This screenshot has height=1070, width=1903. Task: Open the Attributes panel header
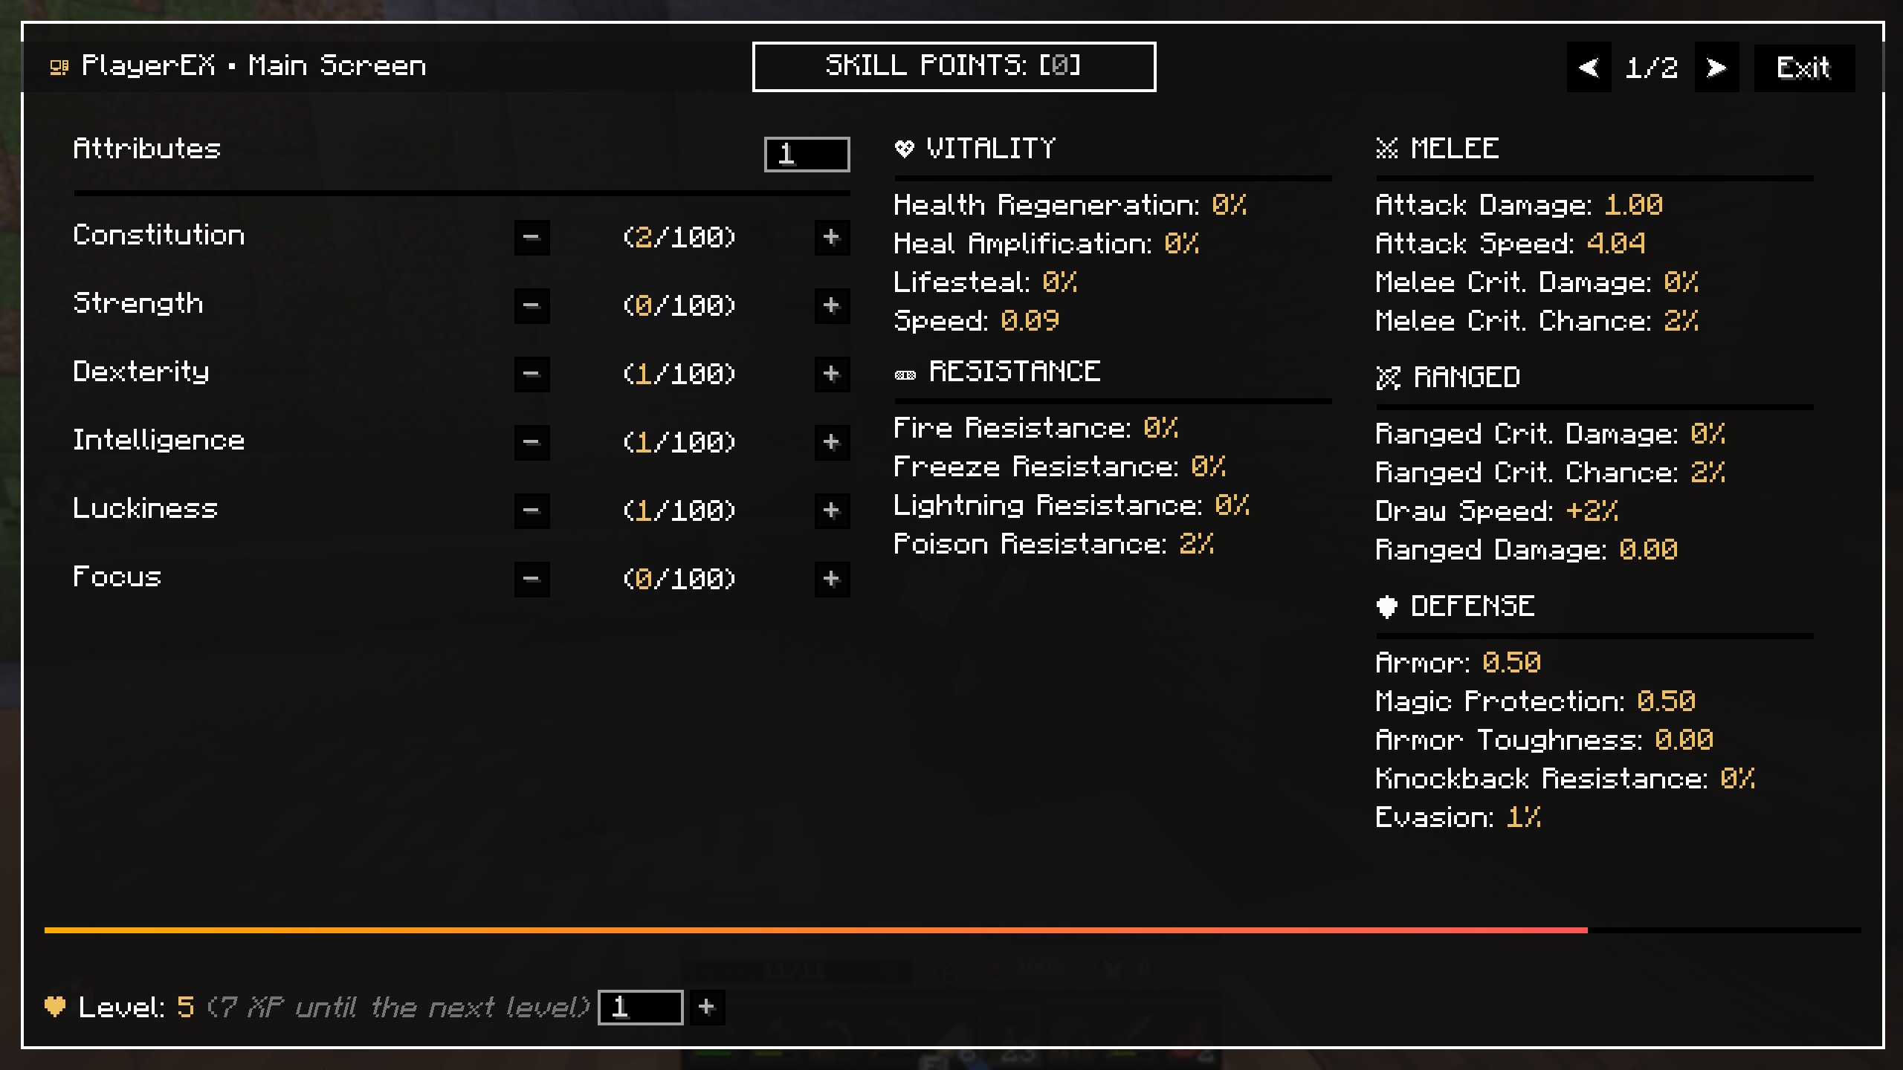coord(148,148)
